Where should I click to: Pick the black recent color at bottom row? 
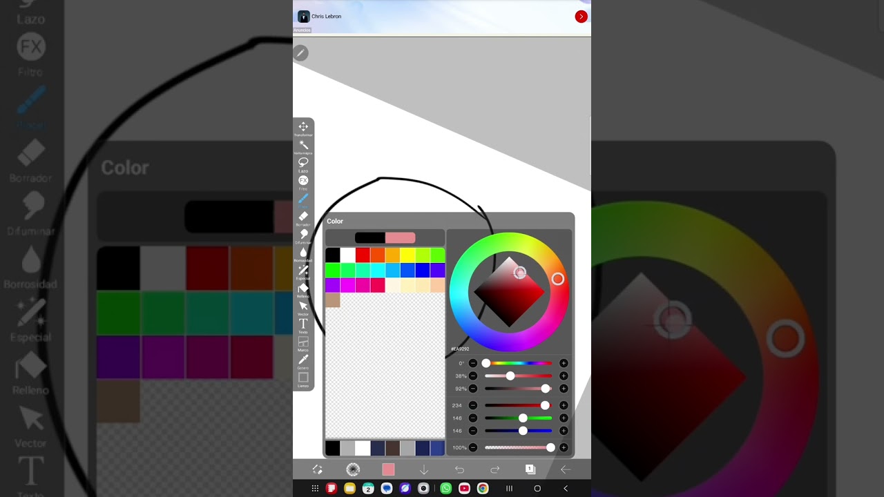pyautogui.click(x=332, y=449)
